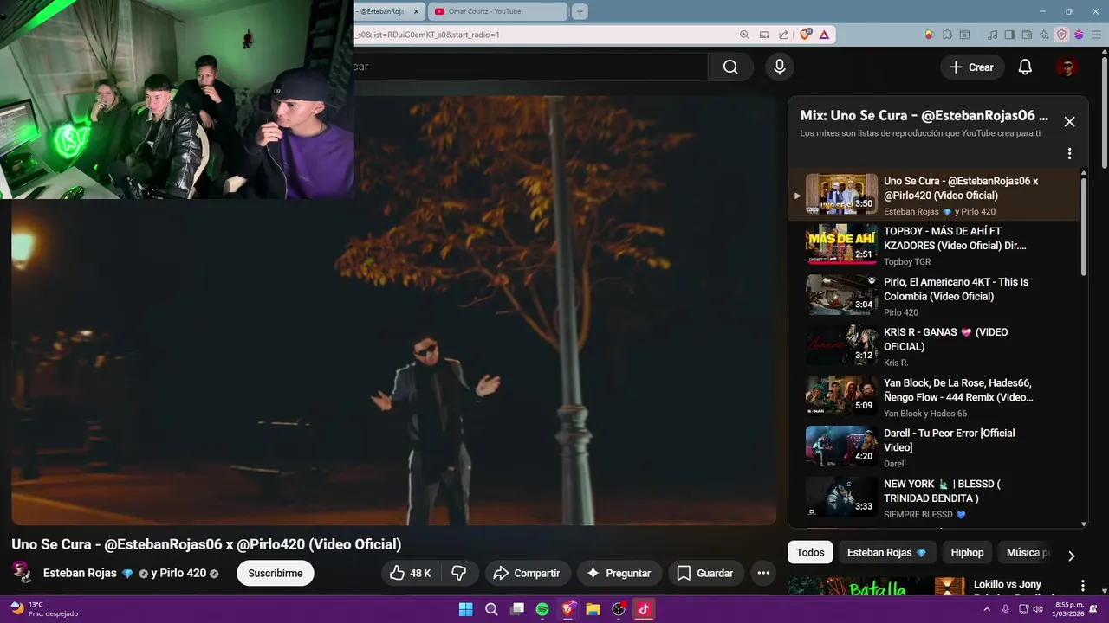Open options for Lokillo vs Jony recommended video
This screenshot has height=623, width=1109.
[x=1082, y=586]
